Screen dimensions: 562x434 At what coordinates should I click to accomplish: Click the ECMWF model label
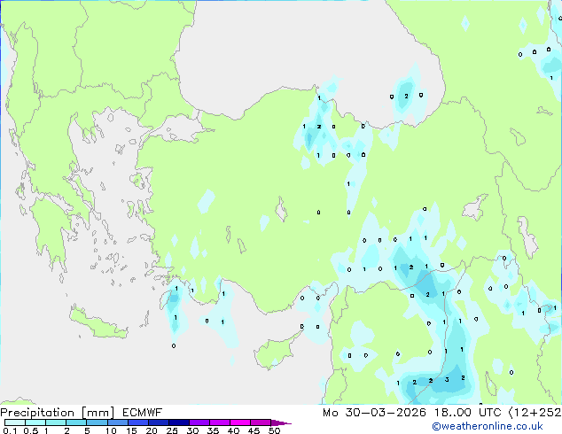(143, 413)
